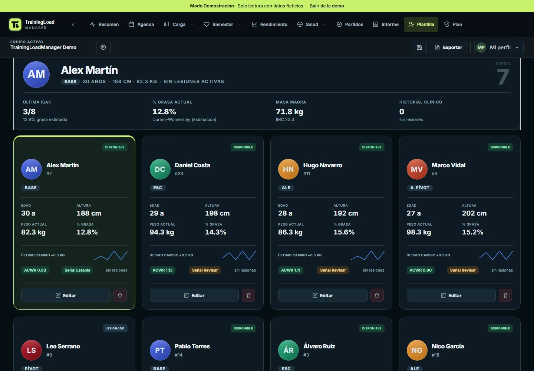Click Leo Serrano's LESIONADO status badge
This screenshot has height=371, width=534.
coord(115,328)
